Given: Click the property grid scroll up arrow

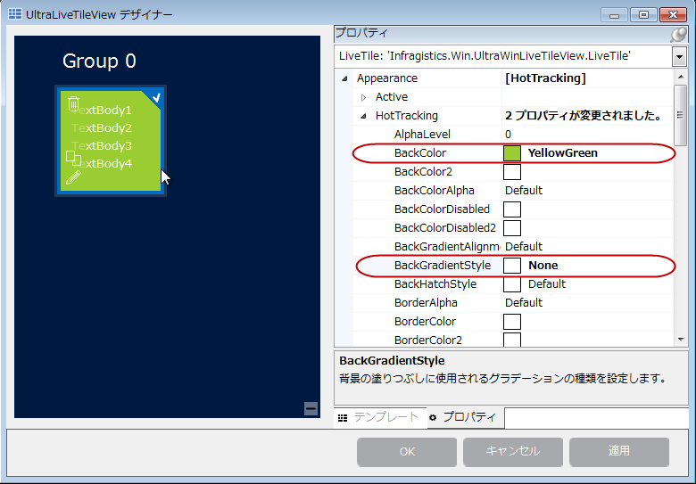Looking at the screenshot, I should point(681,78).
